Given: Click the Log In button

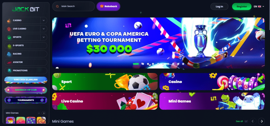Looking at the screenshot, I should tap(219, 7).
